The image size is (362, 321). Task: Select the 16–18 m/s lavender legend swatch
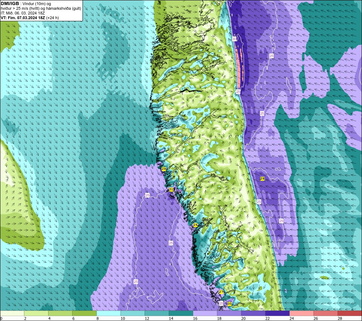205,313
